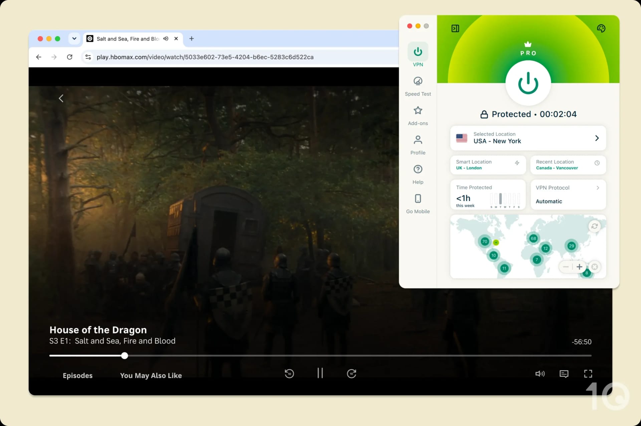641x426 pixels.
Task: Pause the video playback
Action: point(320,373)
